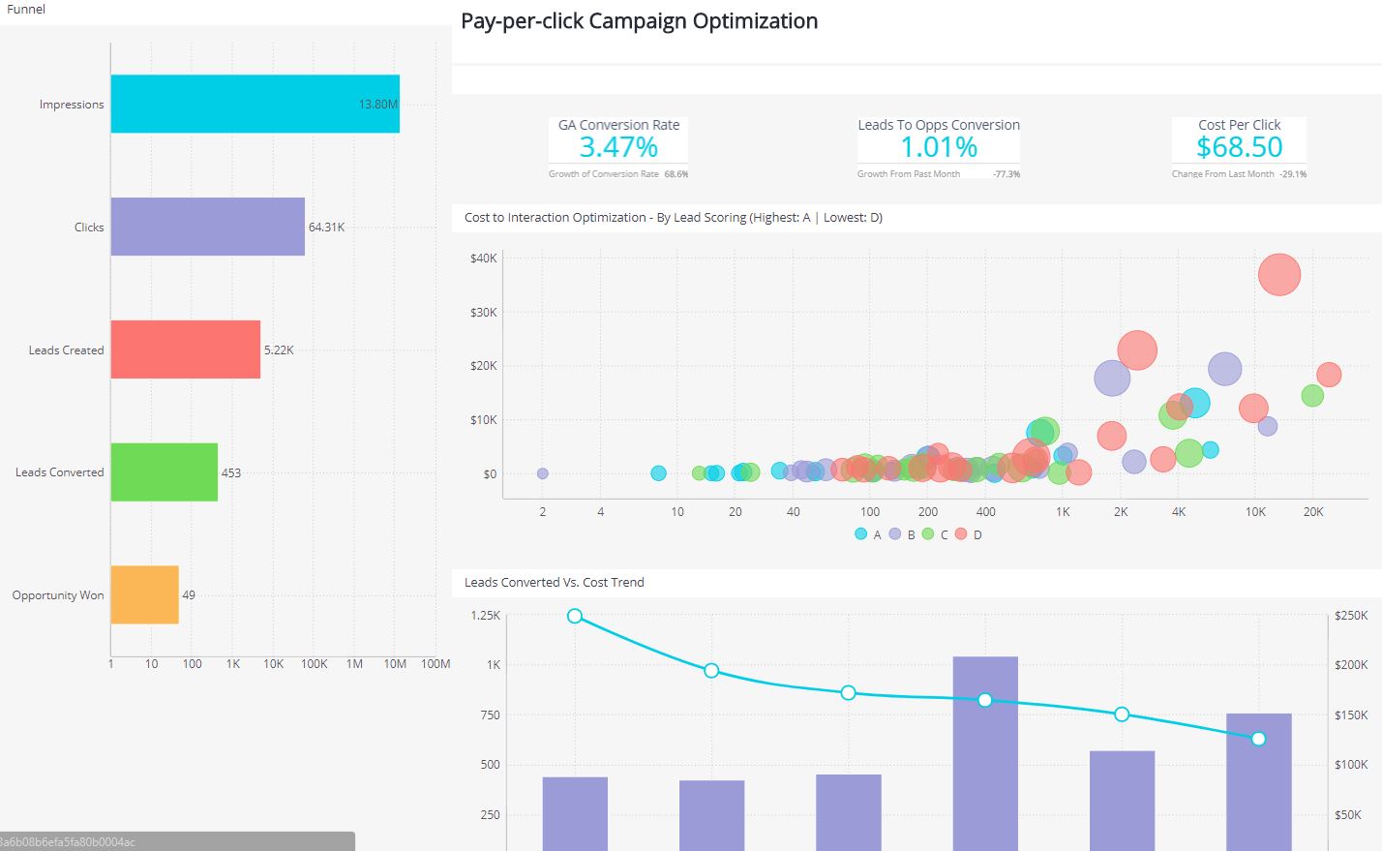Open the GA Conversion Rate KPI card
1382x851 pixels.
click(x=616, y=145)
